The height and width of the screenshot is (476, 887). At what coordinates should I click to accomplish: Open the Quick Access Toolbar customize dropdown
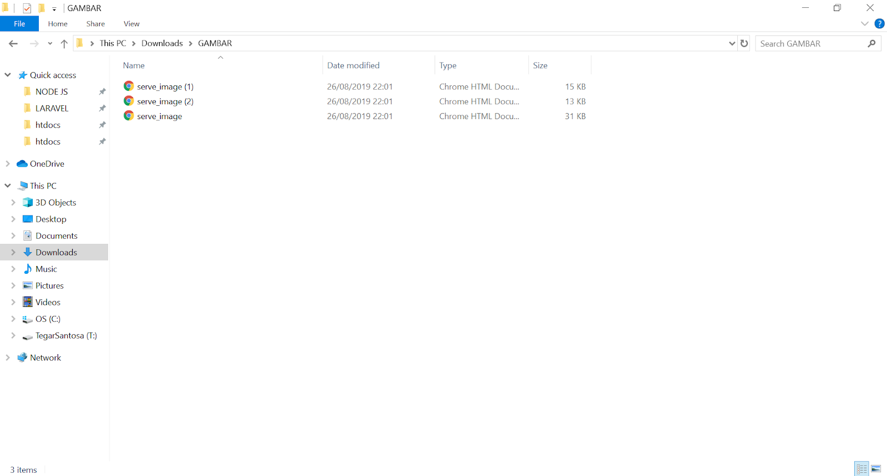click(x=54, y=9)
